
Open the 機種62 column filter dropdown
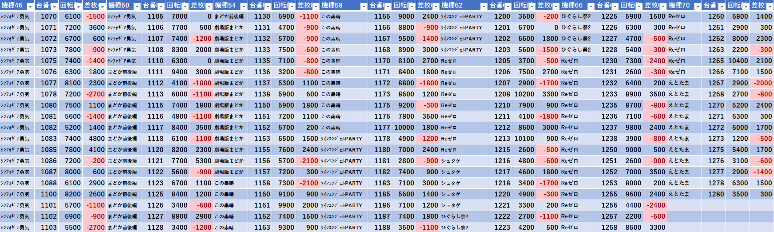[484, 6]
